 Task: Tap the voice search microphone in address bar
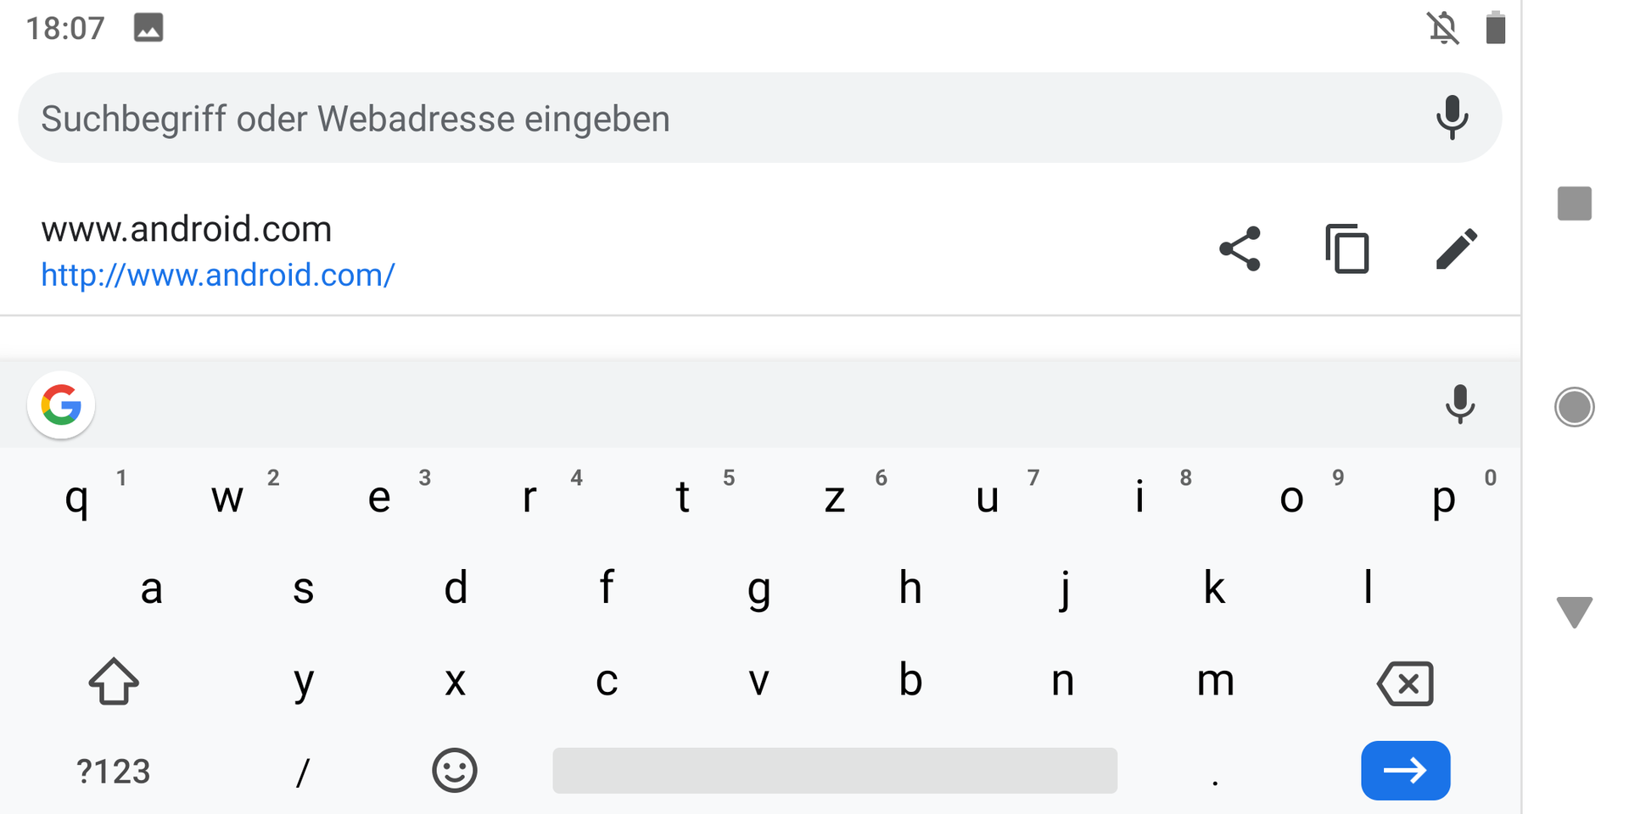[x=1452, y=117]
